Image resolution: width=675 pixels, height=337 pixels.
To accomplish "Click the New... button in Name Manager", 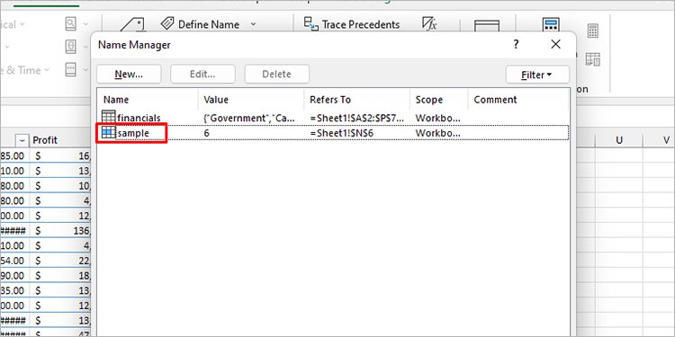I will [129, 74].
